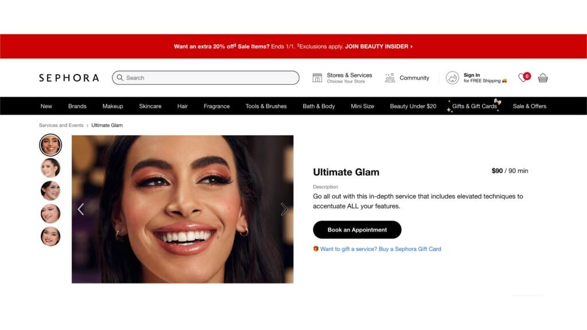587x330 pixels.
Task: Click the Community people icon
Action: [390, 78]
